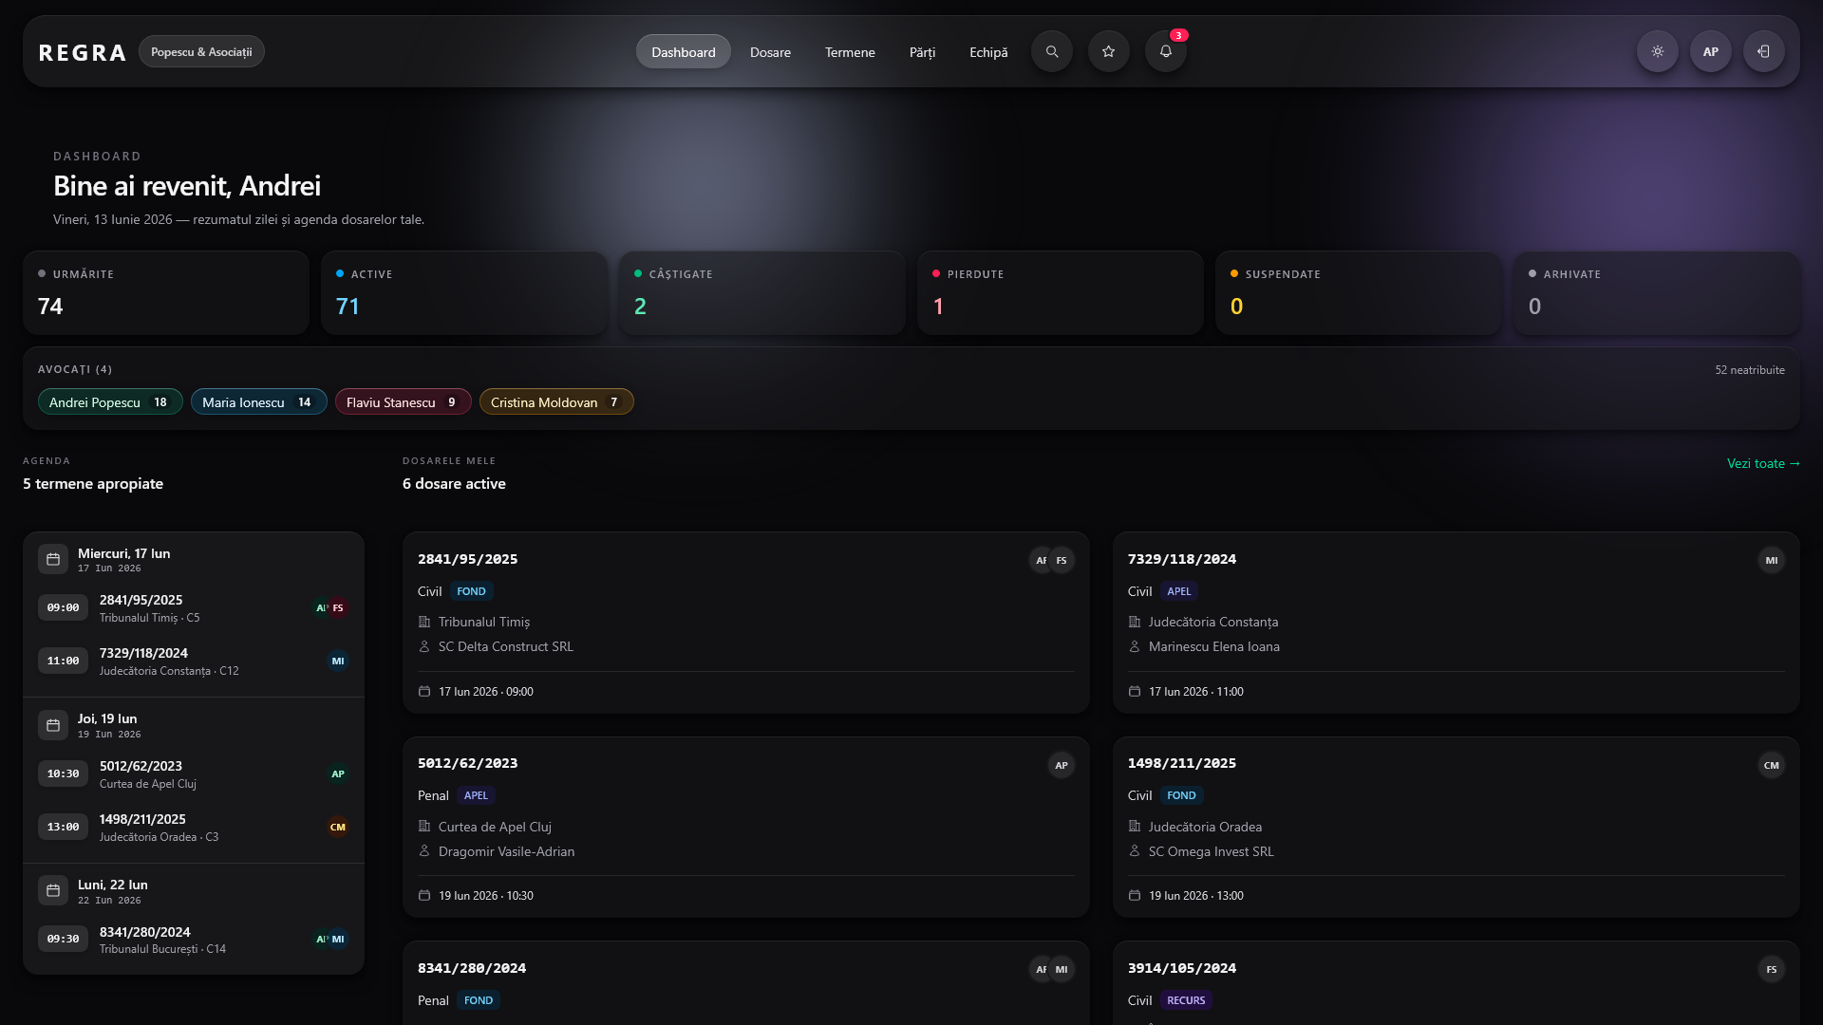
Task: Click date 19 Iun 2026 · 10:30 on card
Action: [486, 896]
